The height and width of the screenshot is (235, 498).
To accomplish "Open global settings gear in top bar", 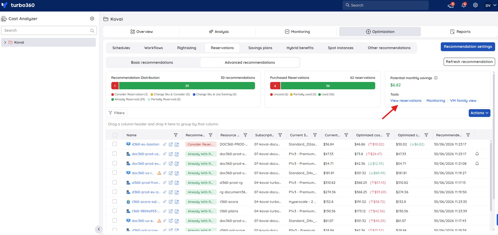I will coord(475,5).
